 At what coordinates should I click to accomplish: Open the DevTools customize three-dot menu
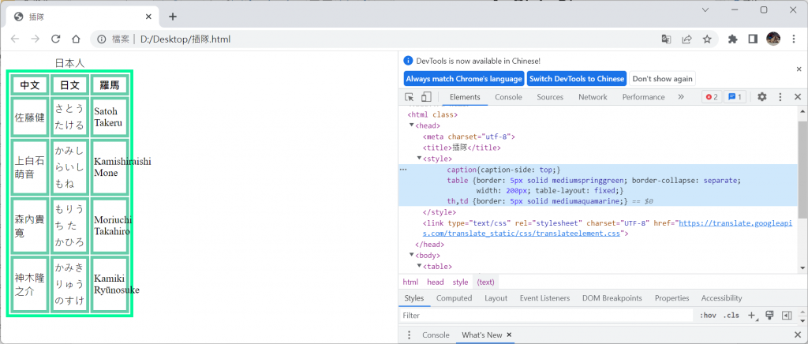[780, 97]
